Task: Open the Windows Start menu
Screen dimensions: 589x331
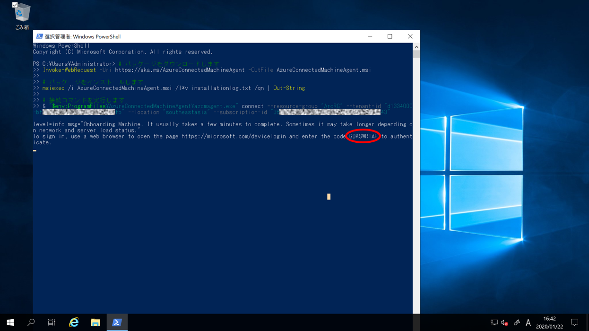Action: (10, 322)
